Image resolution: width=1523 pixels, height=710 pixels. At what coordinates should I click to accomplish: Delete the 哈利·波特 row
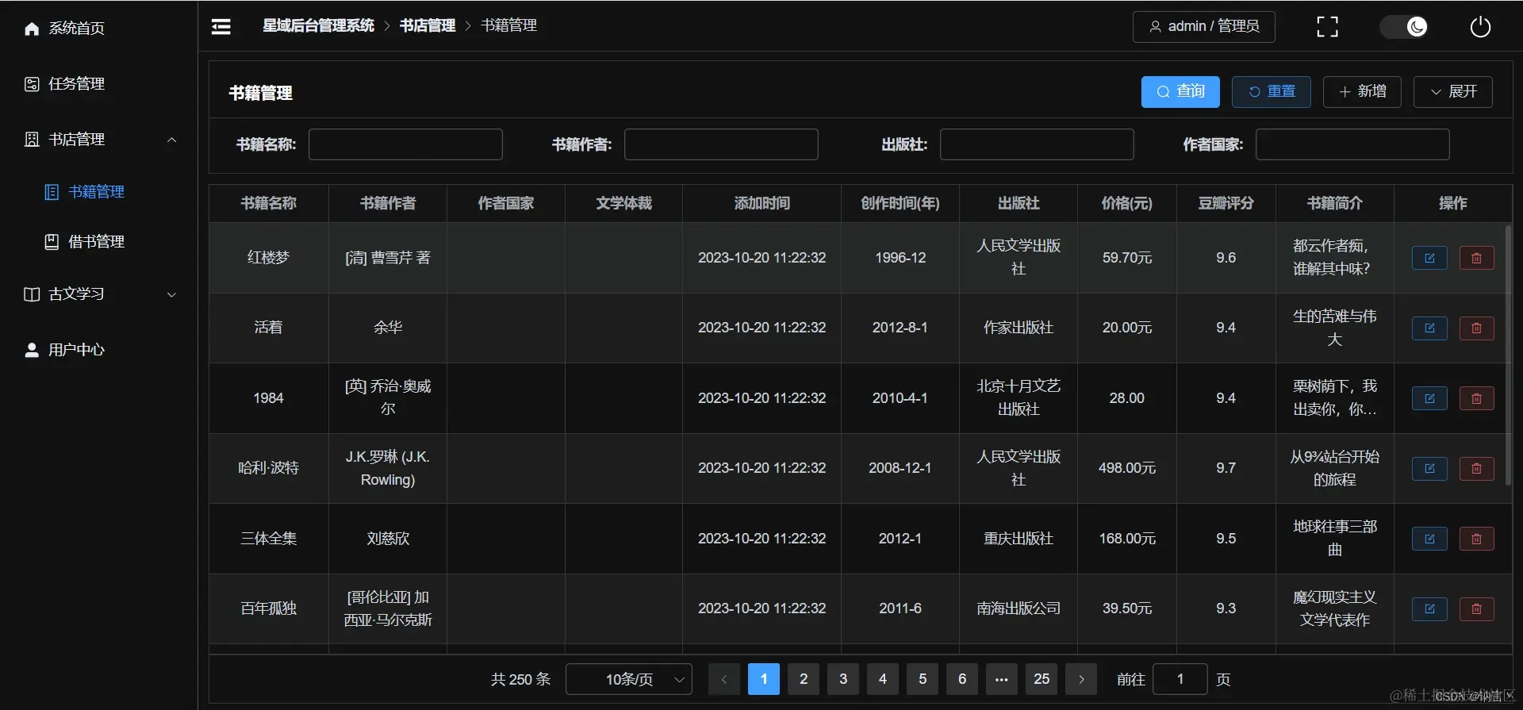click(x=1476, y=468)
